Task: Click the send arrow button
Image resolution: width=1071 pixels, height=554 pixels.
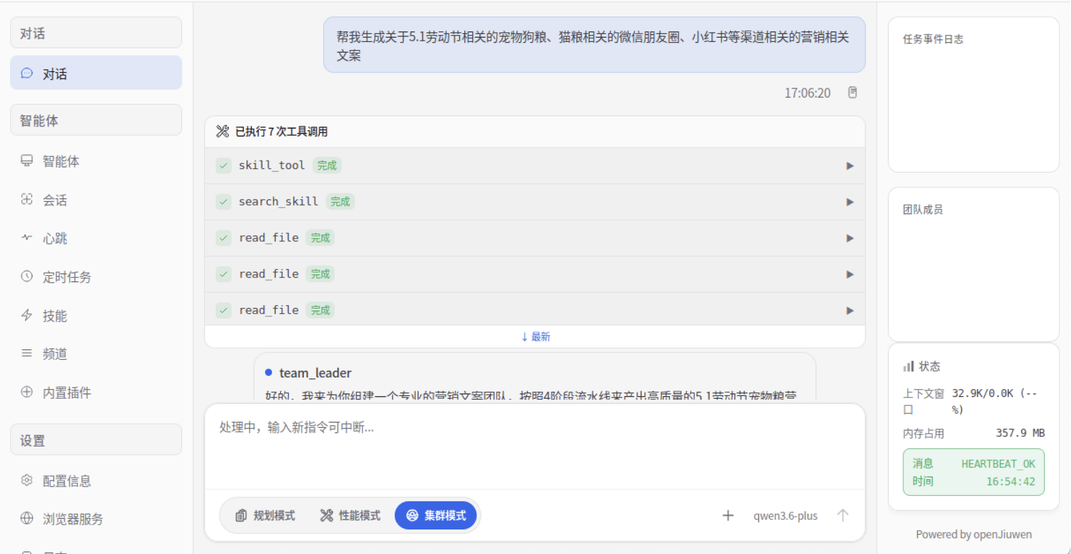Action: [x=843, y=515]
